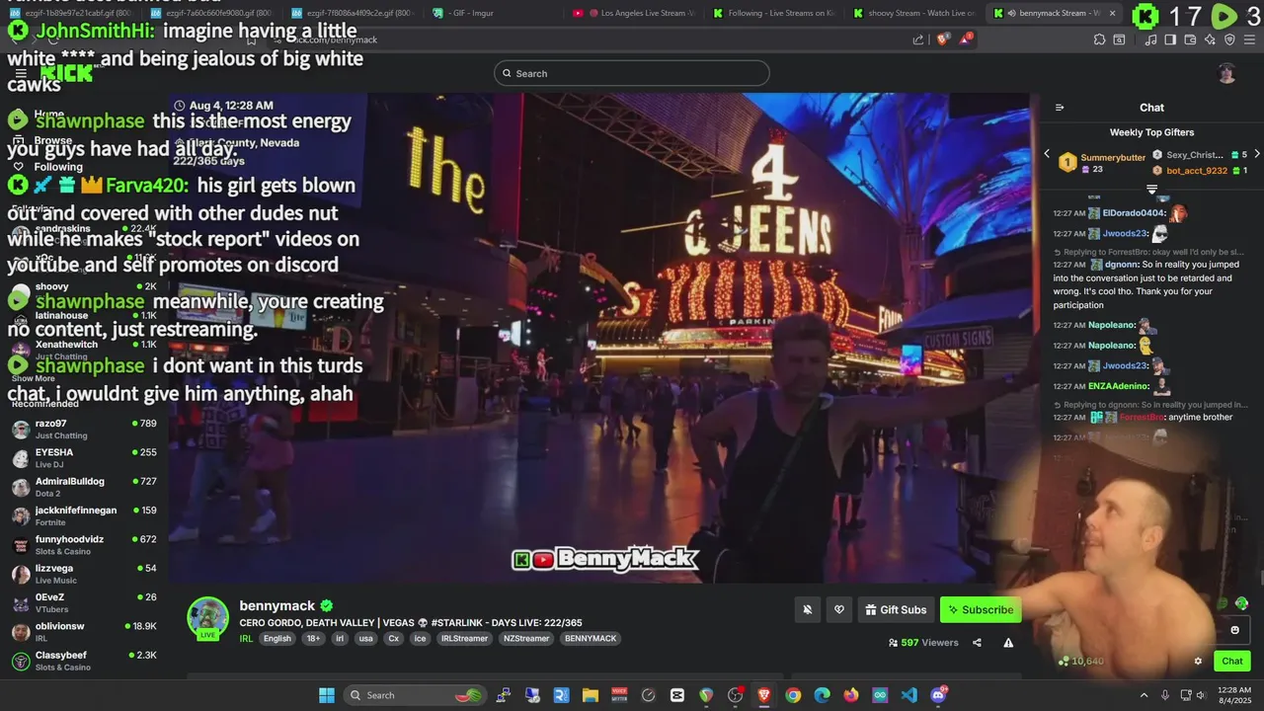
Task: Open Classybeef Slots & Casino channel
Action: (84, 661)
